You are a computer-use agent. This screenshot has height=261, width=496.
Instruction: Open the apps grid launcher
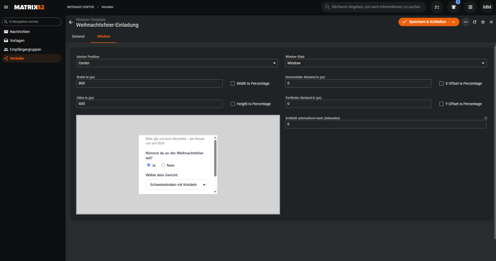(470, 7)
